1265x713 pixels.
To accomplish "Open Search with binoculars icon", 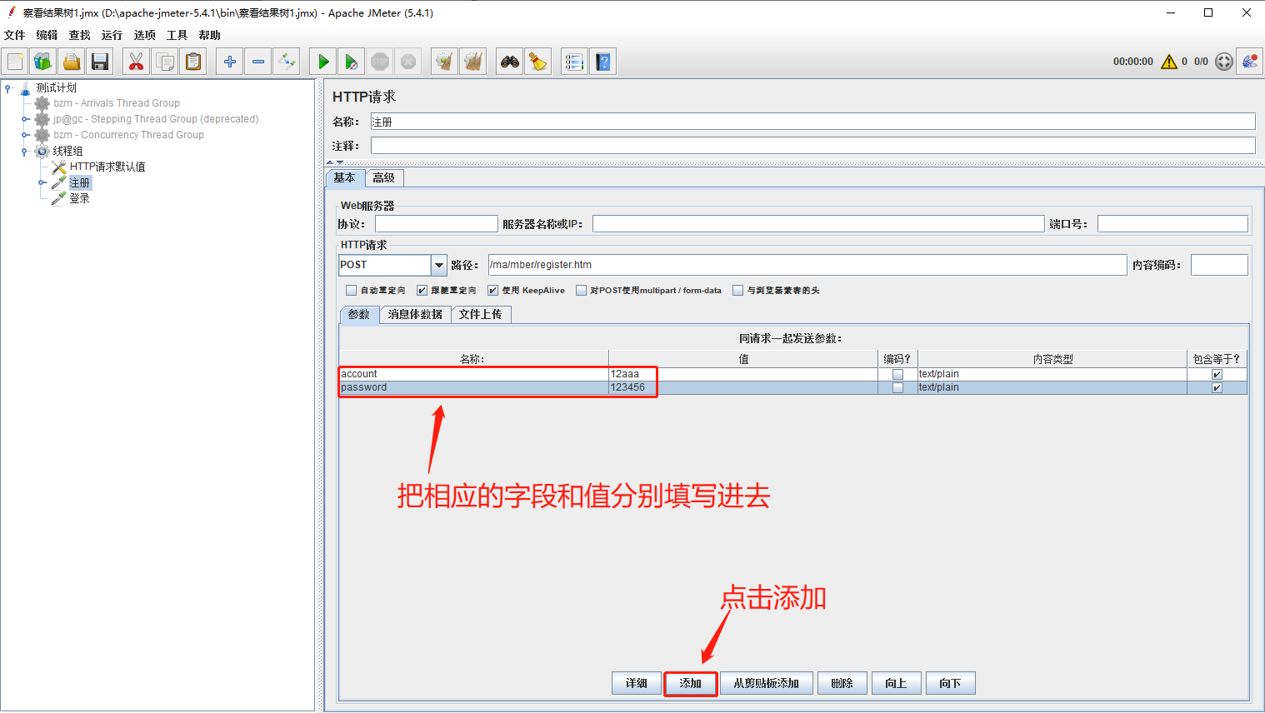I will [x=510, y=62].
